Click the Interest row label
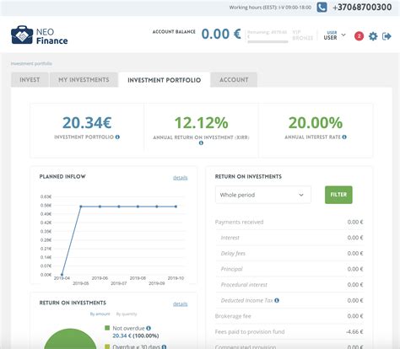 [x=230, y=238]
